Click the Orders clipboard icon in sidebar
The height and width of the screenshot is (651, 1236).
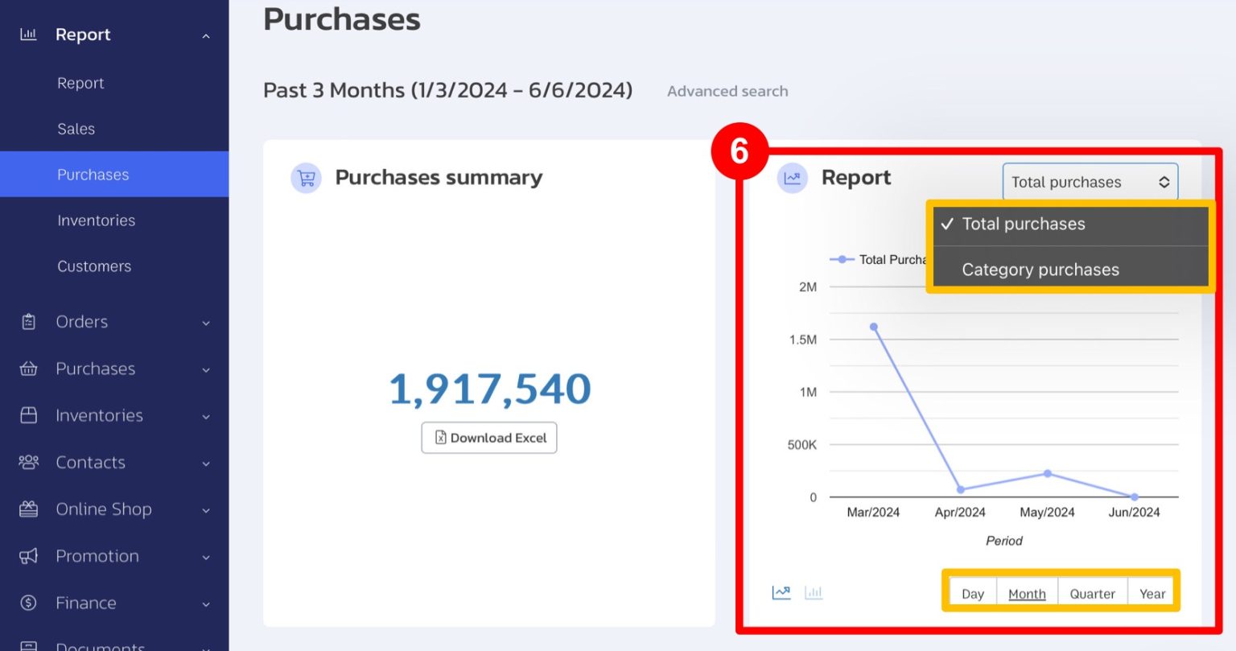pos(28,321)
